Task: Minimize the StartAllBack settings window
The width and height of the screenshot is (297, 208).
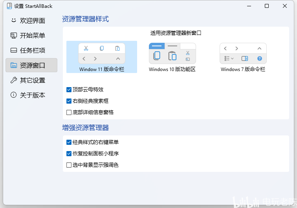Action: (x=249, y=6)
